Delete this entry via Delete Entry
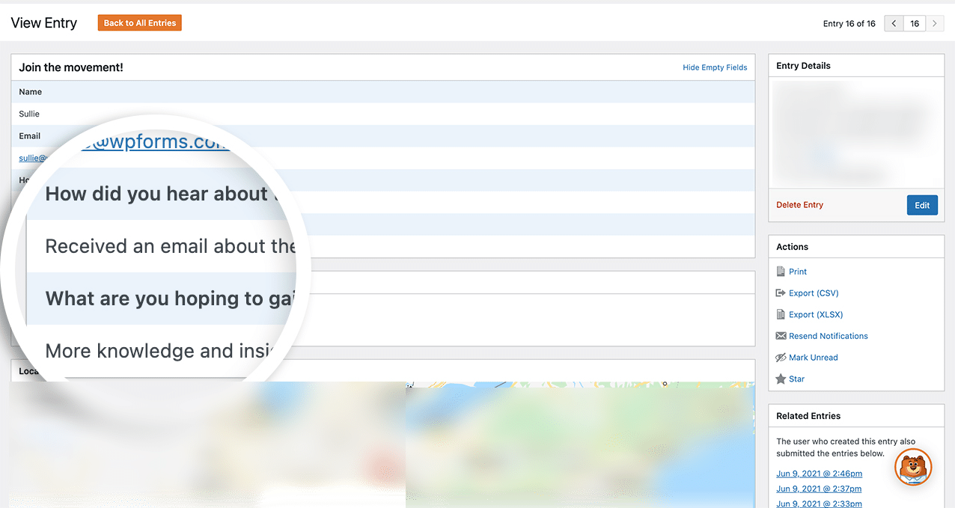 pyautogui.click(x=799, y=205)
